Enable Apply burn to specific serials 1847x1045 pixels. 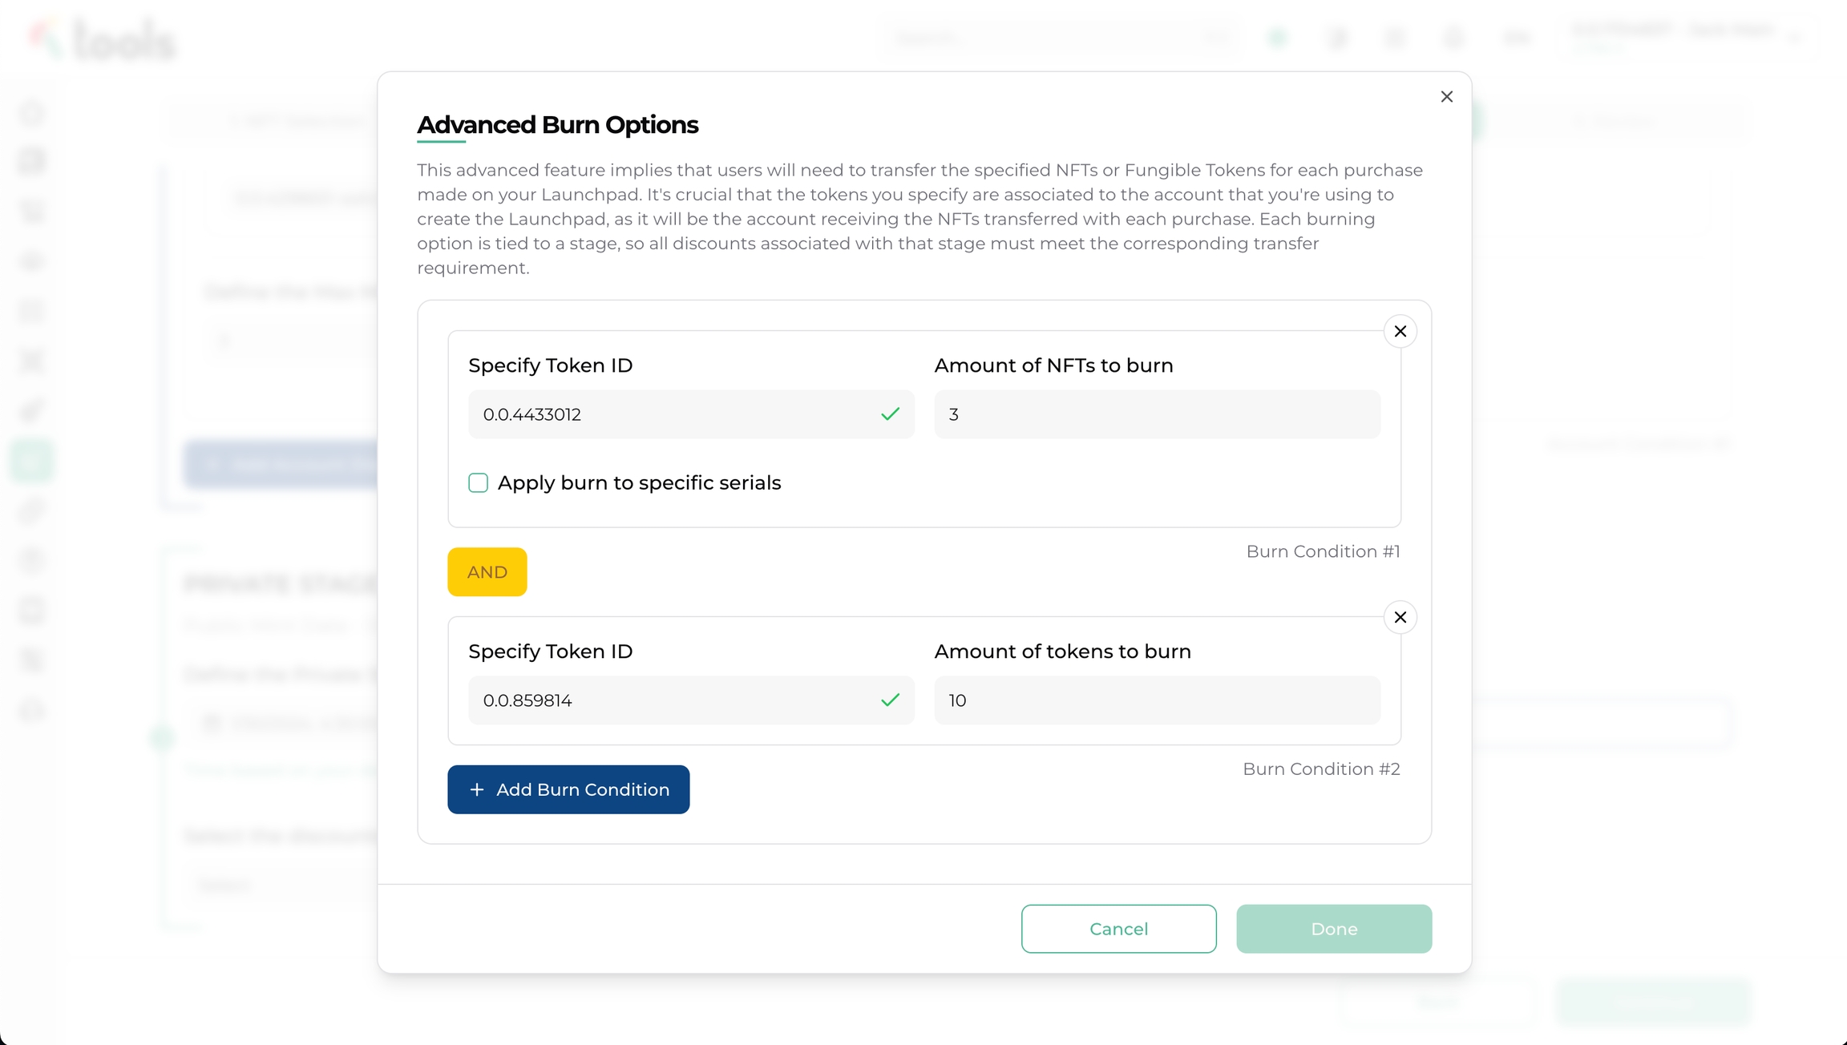tap(478, 482)
